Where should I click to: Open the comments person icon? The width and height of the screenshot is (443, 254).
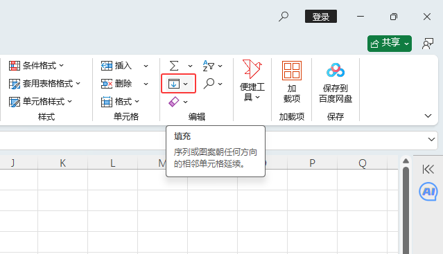tap(428, 44)
